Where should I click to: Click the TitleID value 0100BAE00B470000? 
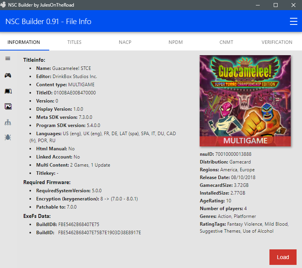75,93
